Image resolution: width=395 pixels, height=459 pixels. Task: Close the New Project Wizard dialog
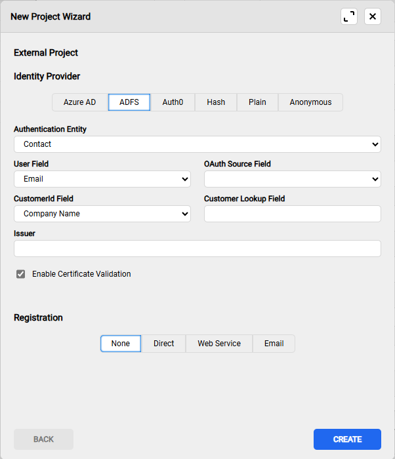(373, 16)
